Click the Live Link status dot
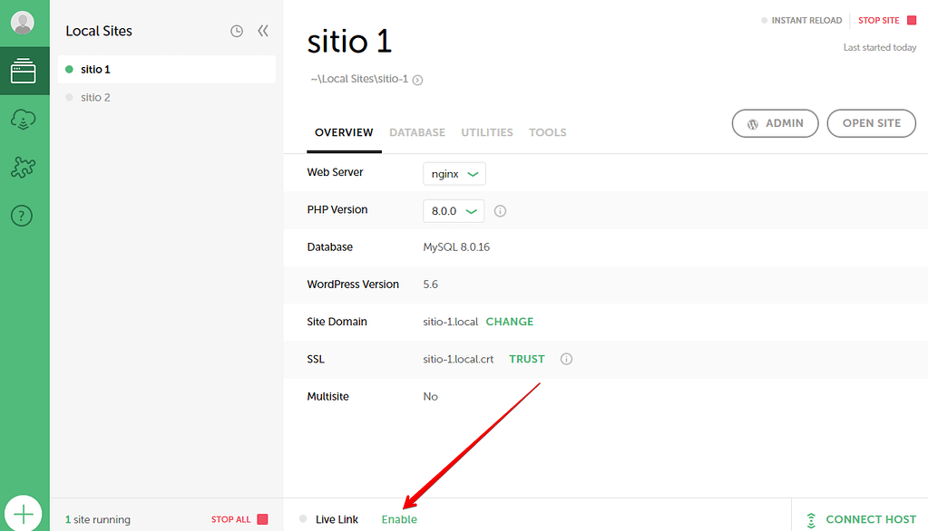928x531 pixels. coord(303,518)
